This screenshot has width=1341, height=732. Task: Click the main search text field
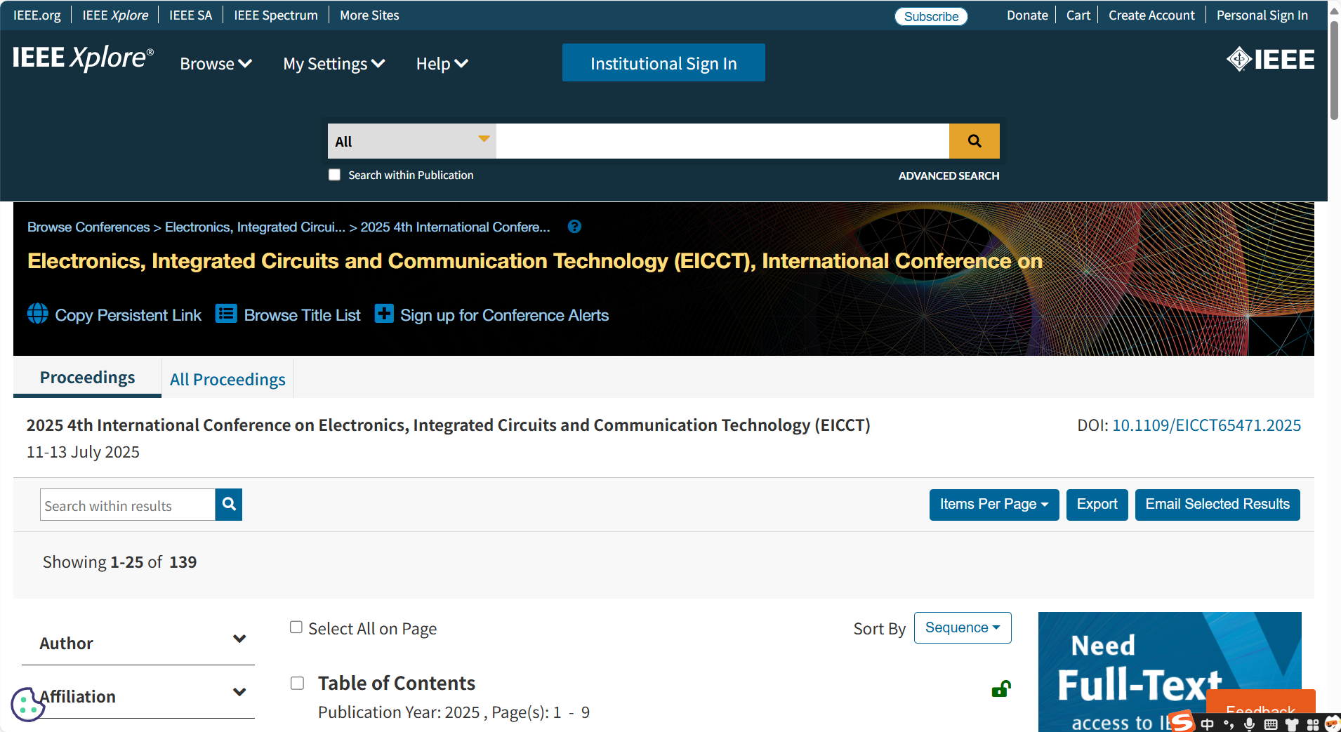(x=722, y=141)
